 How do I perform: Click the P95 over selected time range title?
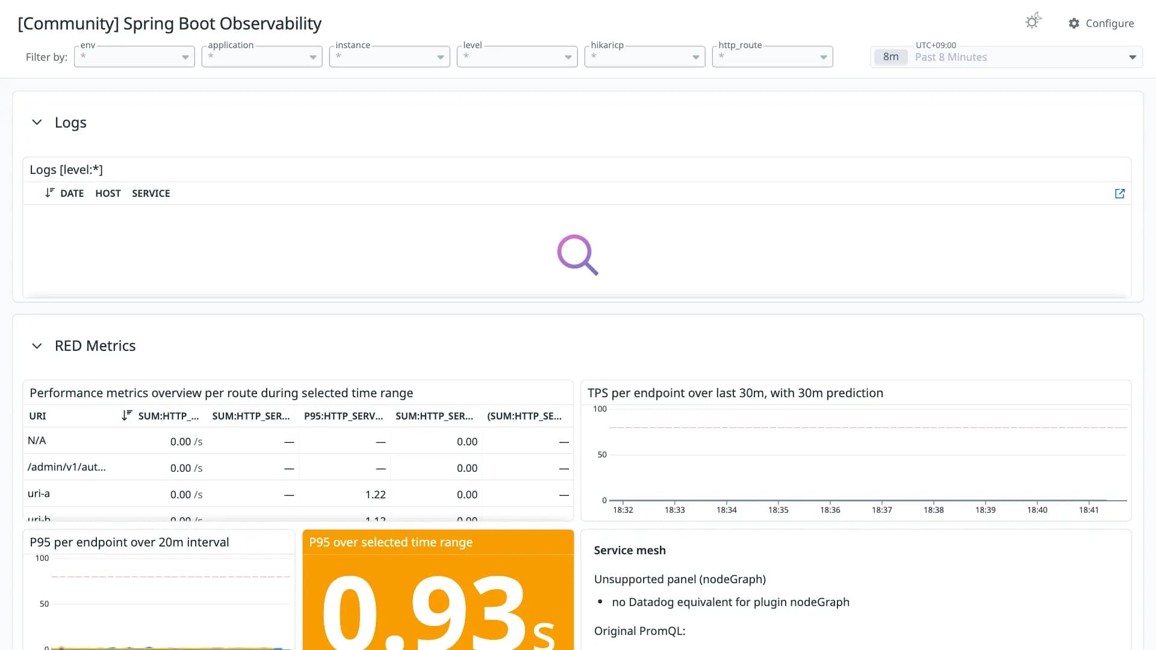391,542
